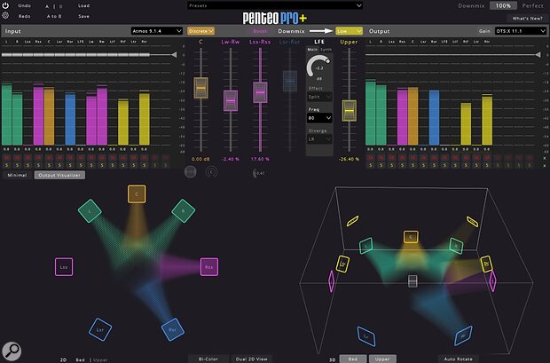Viewport: 550px width, 363px height.
Task: Solo the output C channel
Action: (x=412, y=165)
